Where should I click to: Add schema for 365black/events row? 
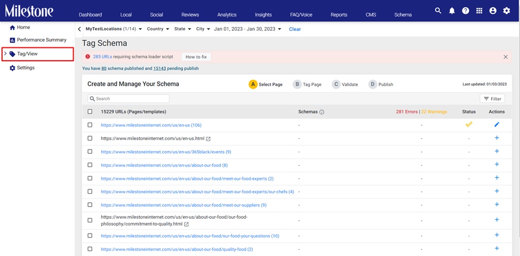coord(497,151)
